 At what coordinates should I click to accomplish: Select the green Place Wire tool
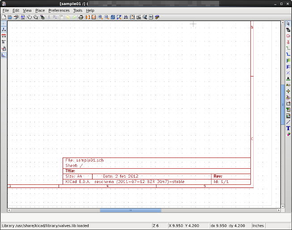coord(288,48)
